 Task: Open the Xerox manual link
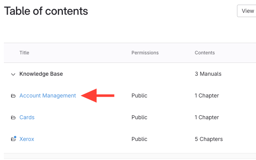(x=27, y=139)
